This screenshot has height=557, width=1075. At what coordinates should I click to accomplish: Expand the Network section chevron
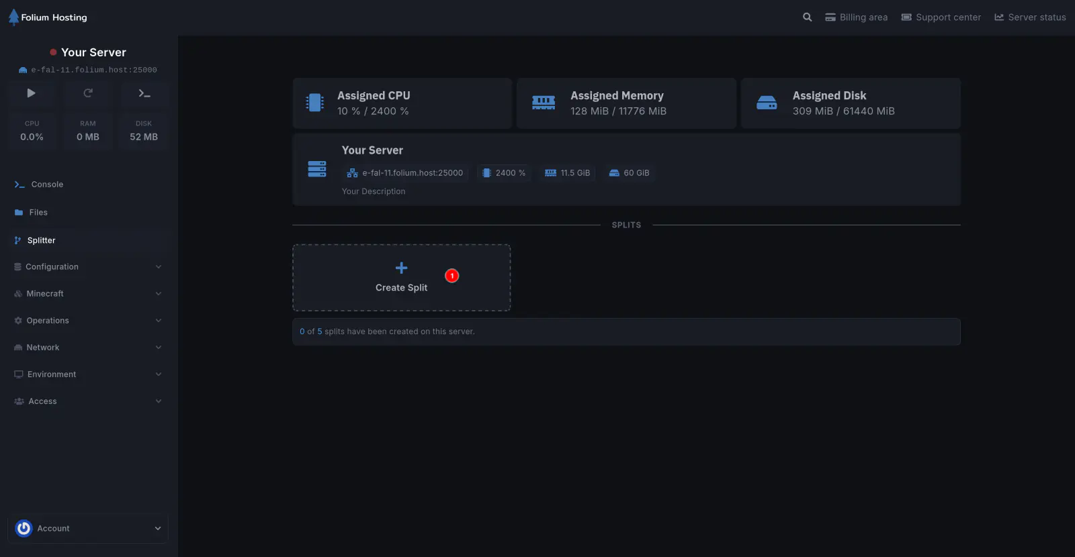tap(159, 348)
